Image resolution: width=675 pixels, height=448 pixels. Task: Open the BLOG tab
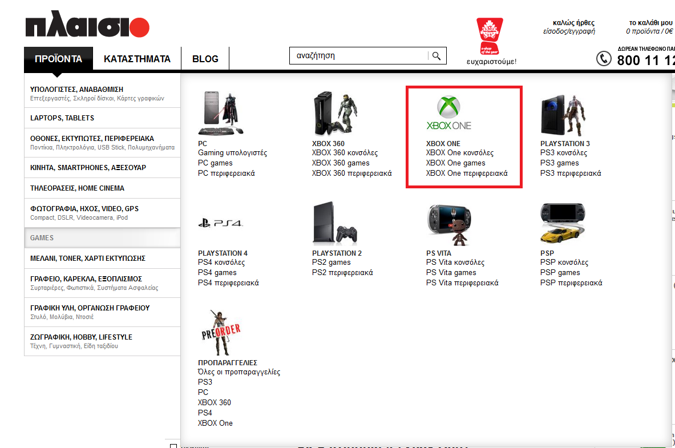pyautogui.click(x=205, y=59)
